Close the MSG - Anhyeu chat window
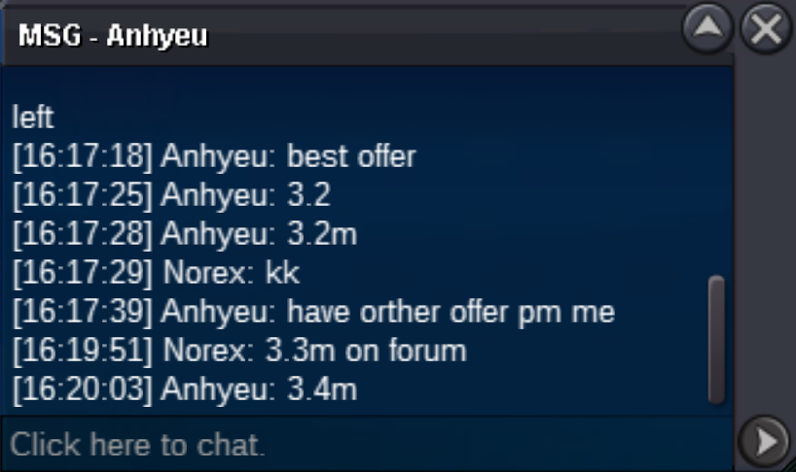Viewport: 796px width, 472px height. pos(766,28)
